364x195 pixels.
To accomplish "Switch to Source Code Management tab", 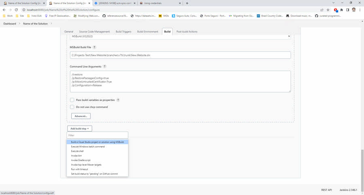I will coord(94,31).
